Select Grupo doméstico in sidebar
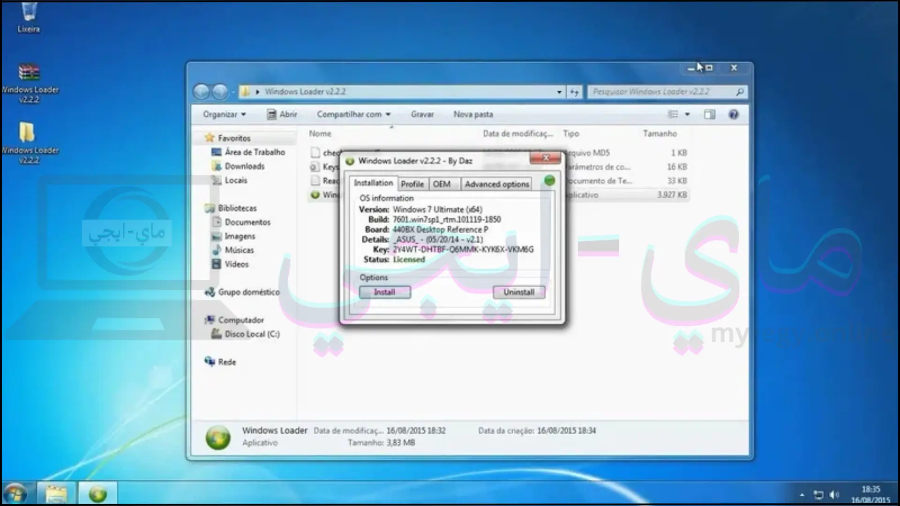 click(242, 292)
